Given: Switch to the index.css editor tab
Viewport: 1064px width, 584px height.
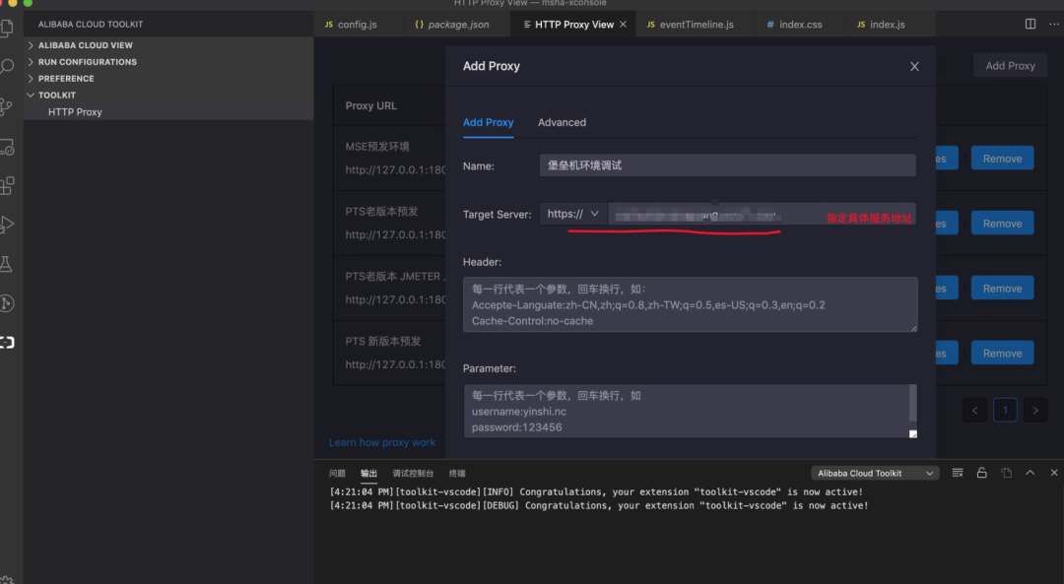Looking at the screenshot, I should 800,25.
